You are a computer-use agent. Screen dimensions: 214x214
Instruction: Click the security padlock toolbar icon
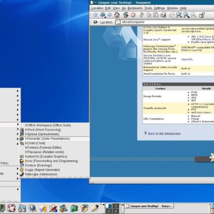pos(202,15)
